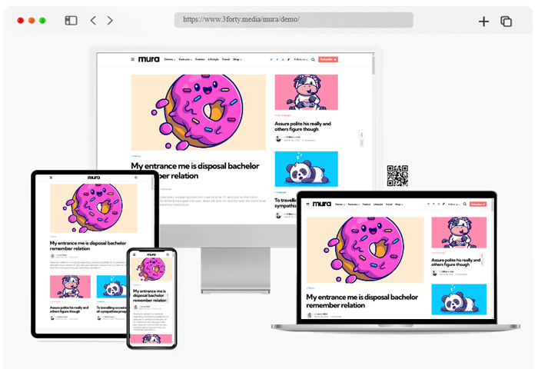538x369 pixels.
Task: Click the browser address bar with the 3forty.media URL
Action: pyautogui.click(x=294, y=20)
